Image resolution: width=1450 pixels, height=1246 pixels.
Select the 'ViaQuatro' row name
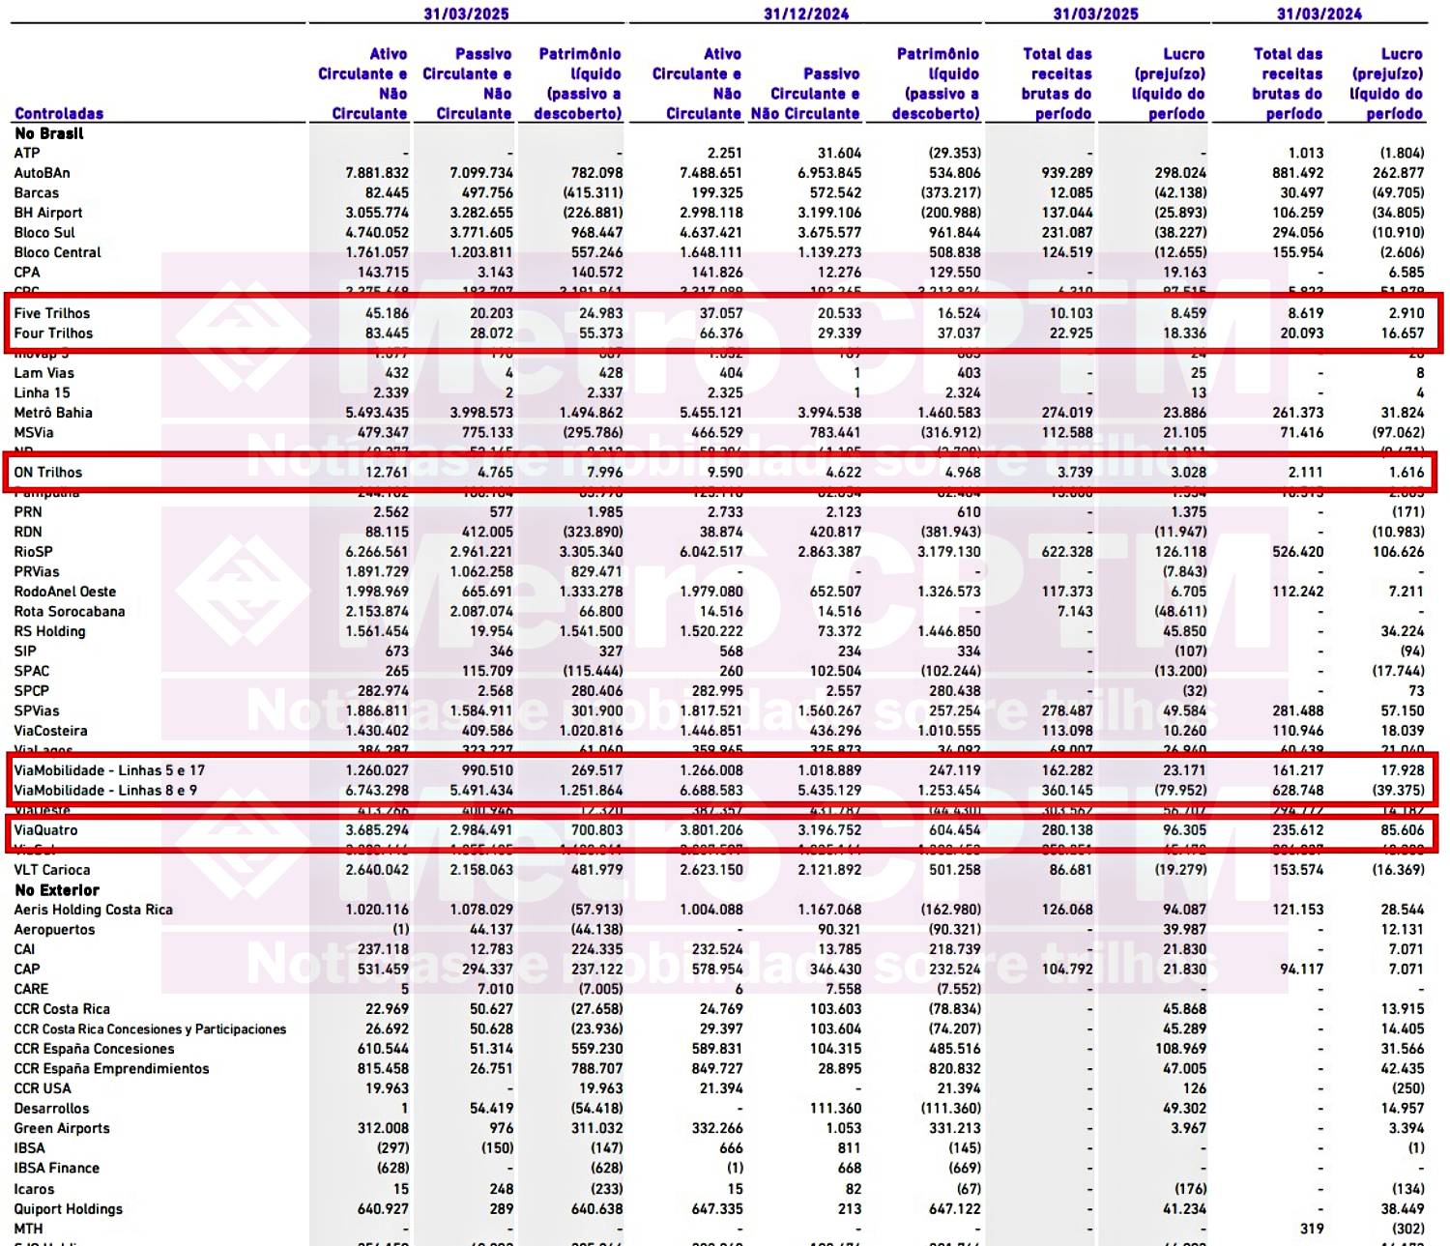(45, 829)
